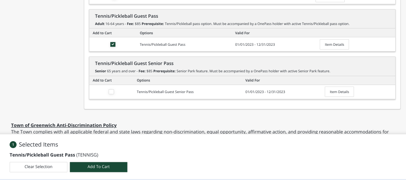Click the Guest Pass valid date range
The image size is (406, 180).
click(x=255, y=45)
